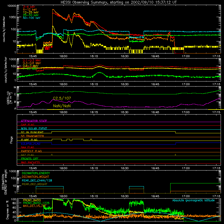Select the GAP_FLAG label
Image resolution: width=224 pixels, height=224 pixels.
click(27, 125)
